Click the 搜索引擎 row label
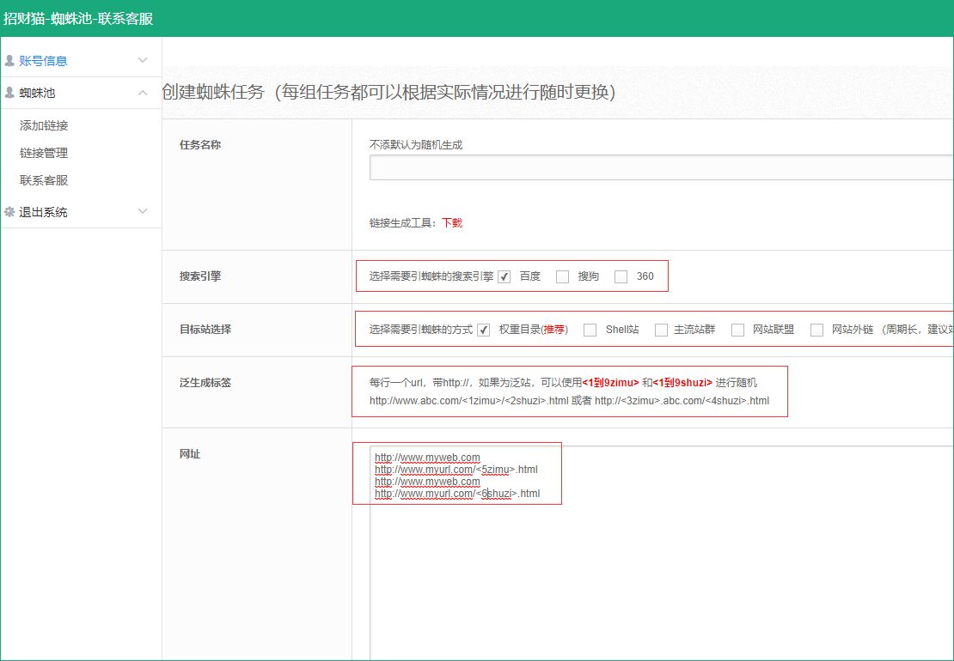The image size is (954, 661). point(200,276)
